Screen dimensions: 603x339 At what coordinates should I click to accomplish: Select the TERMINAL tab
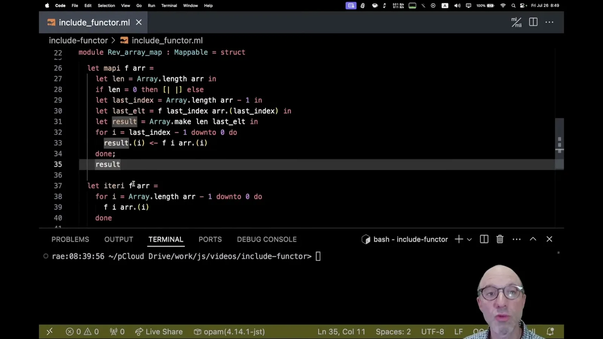[x=166, y=239]
